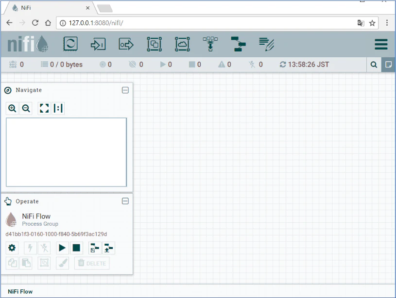The width and height of the screenshot is (396, 298).
Task: Select the Process Group toolbar icon
Action: point(155,44)
